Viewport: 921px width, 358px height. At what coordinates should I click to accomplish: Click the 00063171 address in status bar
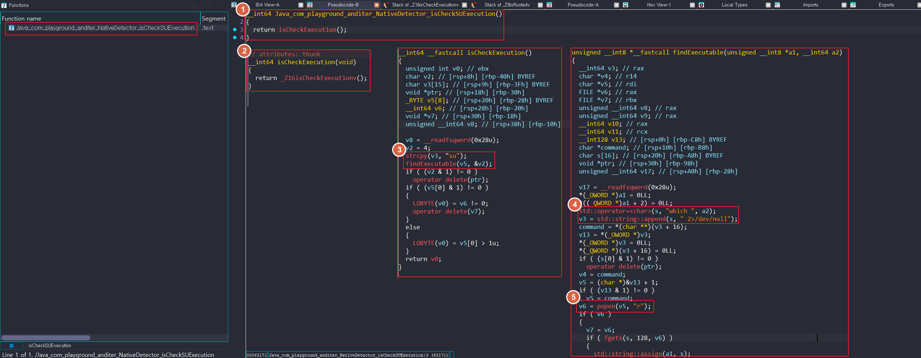(257, 355)
